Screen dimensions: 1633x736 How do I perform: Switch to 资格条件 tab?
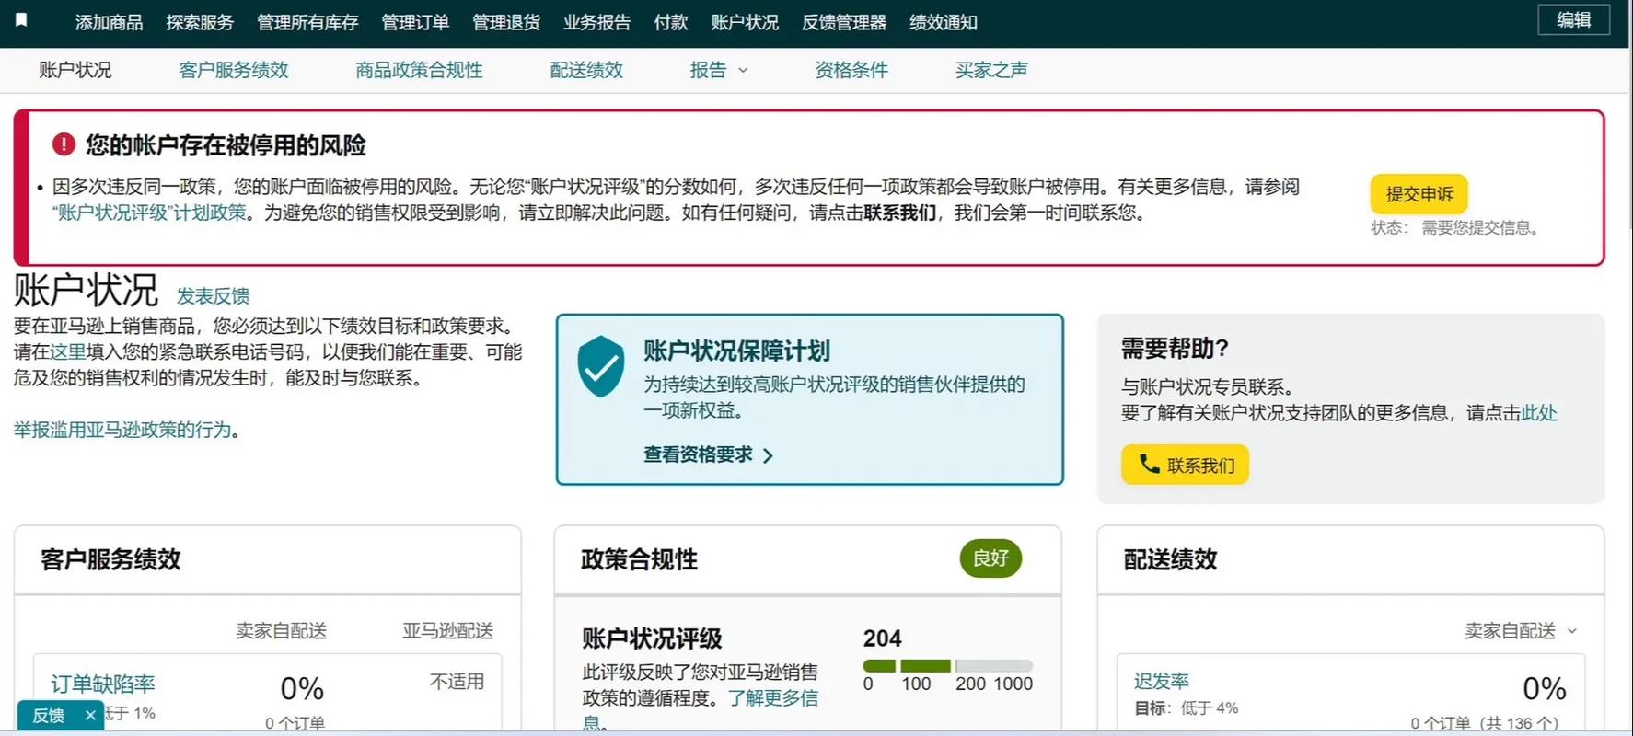(x=851, y=70)
